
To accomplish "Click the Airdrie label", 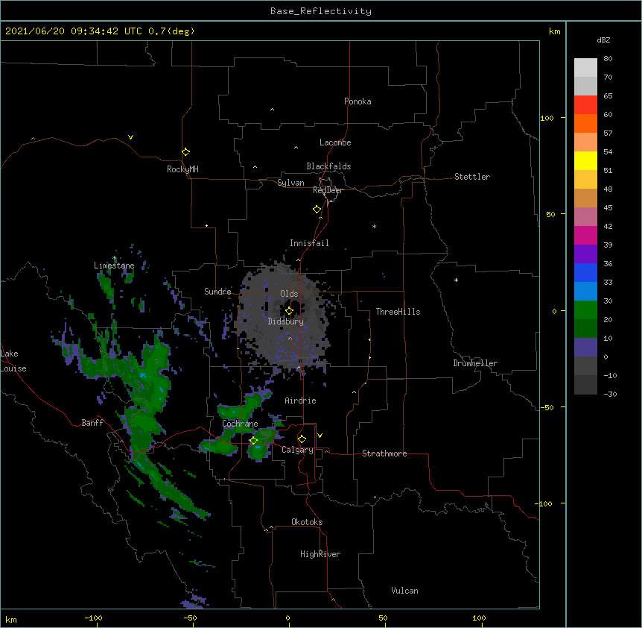I will [301, 401].
